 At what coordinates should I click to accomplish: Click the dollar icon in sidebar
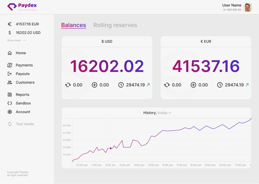[10, 33]
